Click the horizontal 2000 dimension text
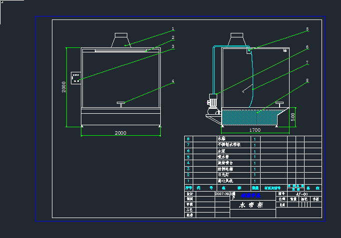 (x=120, y=133)
